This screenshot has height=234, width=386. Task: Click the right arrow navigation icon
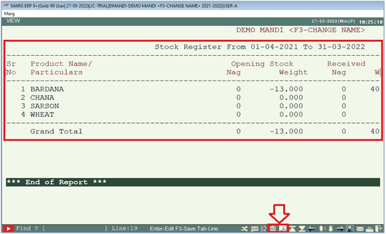point(340,229)
